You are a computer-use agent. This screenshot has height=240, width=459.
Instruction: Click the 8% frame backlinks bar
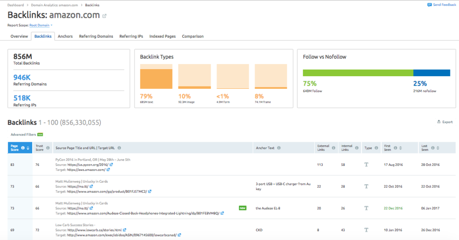pyautogui.click(x=271, y=76)
